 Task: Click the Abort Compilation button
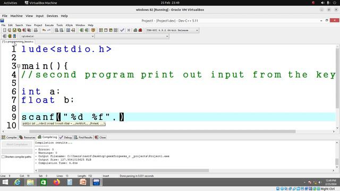tap(17, 144)
